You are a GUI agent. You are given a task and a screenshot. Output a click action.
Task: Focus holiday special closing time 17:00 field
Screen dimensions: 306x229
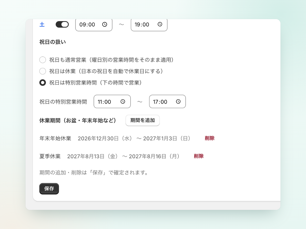[x=168, y=102]
